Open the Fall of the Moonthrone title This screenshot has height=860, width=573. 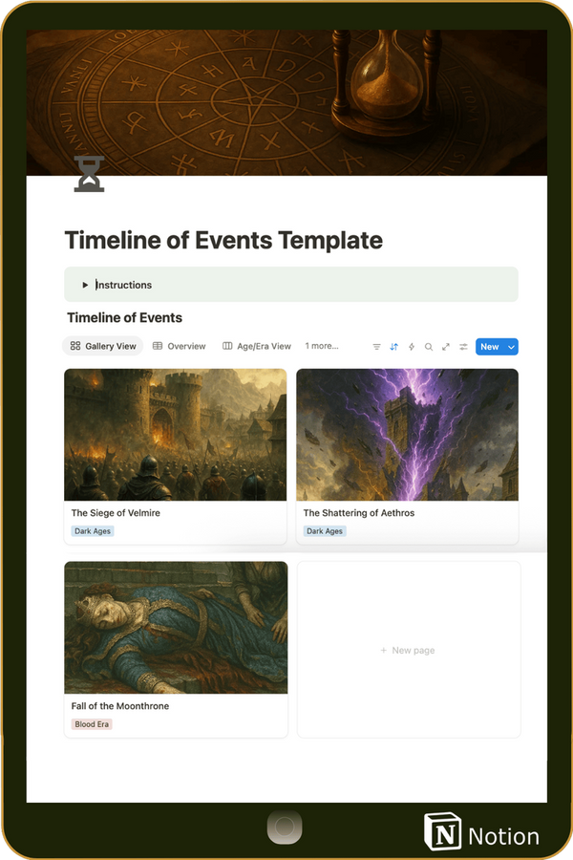(x=120, y=706)
